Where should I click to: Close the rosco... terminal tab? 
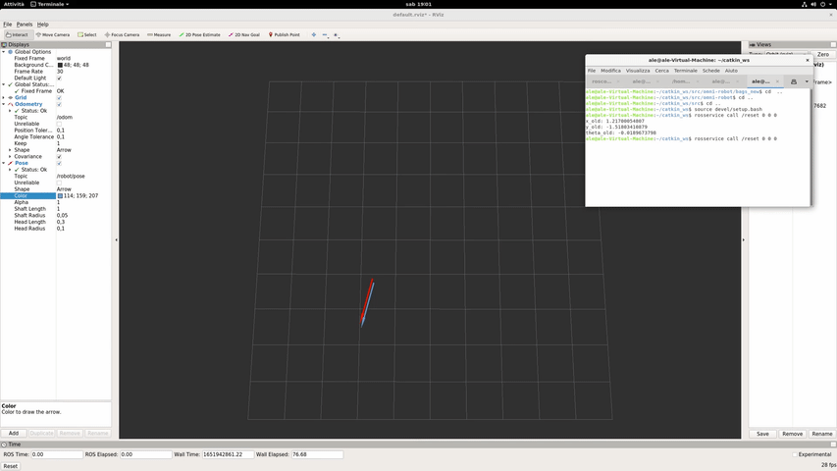tap(618, 81)
